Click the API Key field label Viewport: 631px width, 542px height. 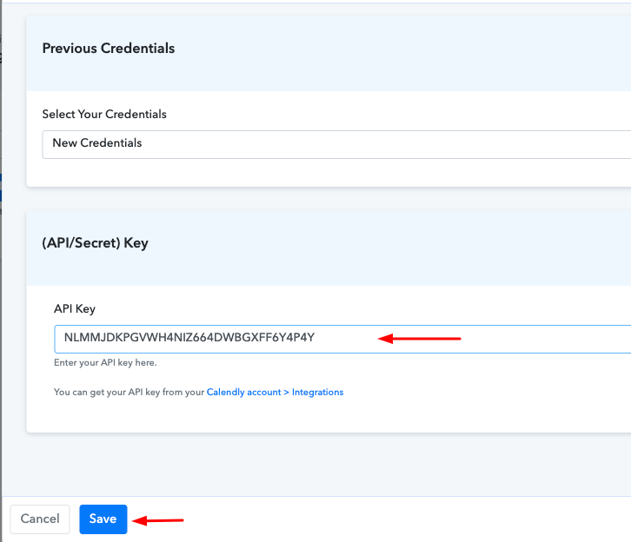click(x=75, y=309)
